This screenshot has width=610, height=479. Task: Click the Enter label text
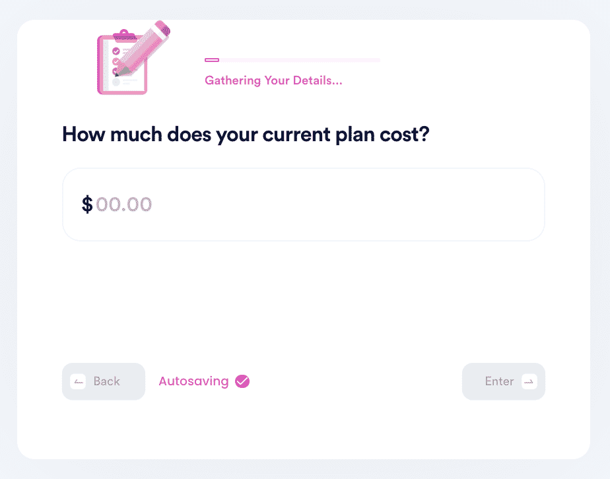500,381
